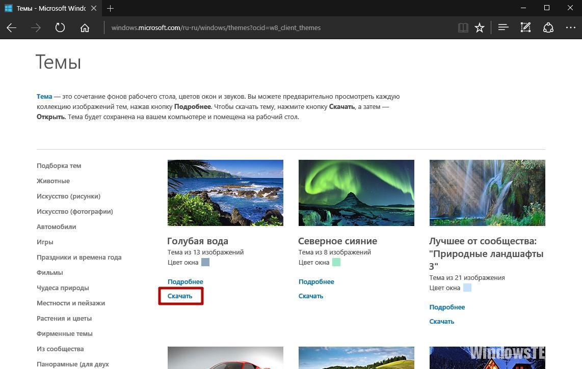Viewport: 582px width, 369px height.
Task: Click Северное сияние green color swatch
Action: [336, 263]
